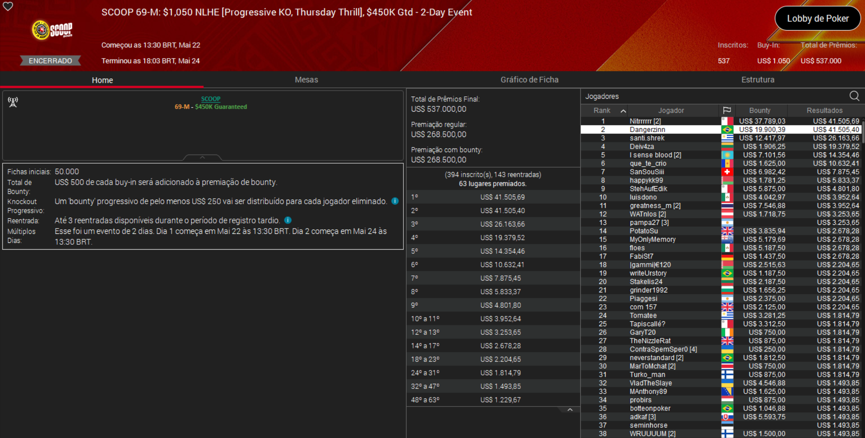865x438 pixels.
Task: Click the Lobby de Poker button
Action: click(818, 18)
